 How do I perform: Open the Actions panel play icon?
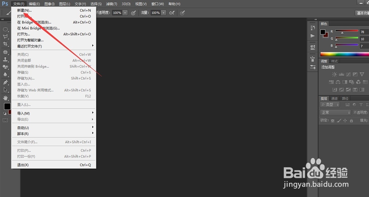(x=313, y=36)
